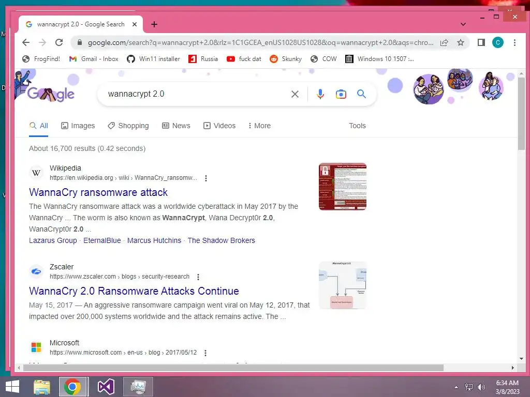Screen dimensions: 530x397
Task: Click the horizontal scrollbar thumb
Action: point(233,368)
